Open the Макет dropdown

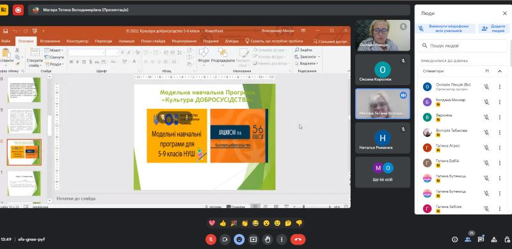click(x=54, y=51)
